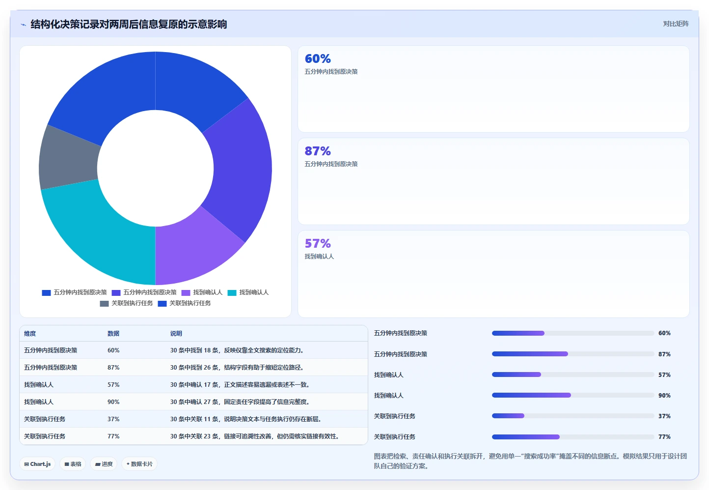Click the 77% progress bar
Screen dimensions: 709x490
pyautogui.click(x=573, y=437)
